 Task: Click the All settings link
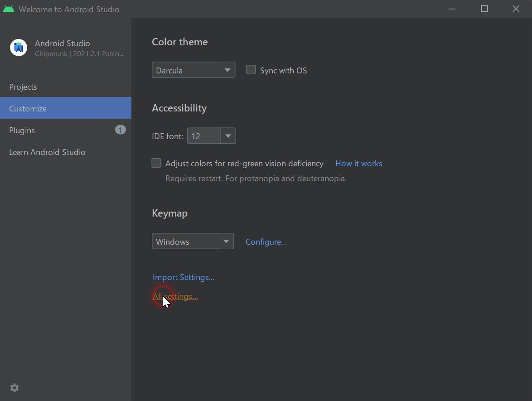click(x=175, y=296)
